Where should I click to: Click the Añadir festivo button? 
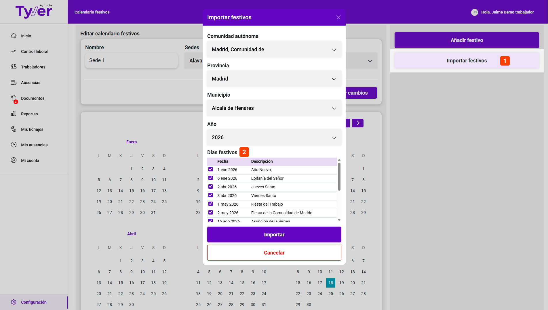click(x=467, y=40)
